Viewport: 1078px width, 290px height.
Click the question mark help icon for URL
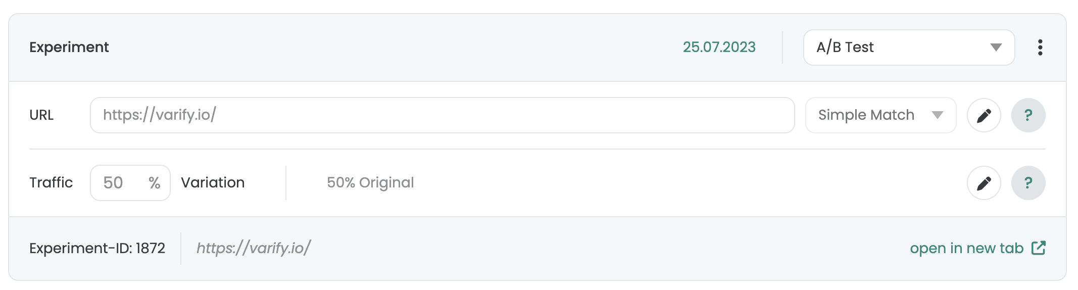pos(1028,116)
